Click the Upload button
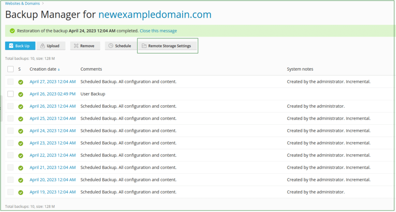396x212 pixels. coord(51,46)
